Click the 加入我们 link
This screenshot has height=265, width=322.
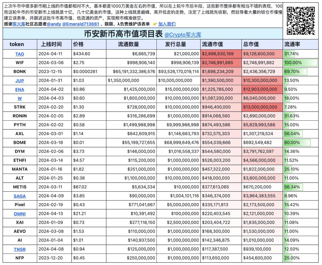coord(167,24)
